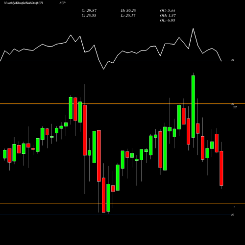Click the 7 axis label near bottom

click(x=234, y=207)
